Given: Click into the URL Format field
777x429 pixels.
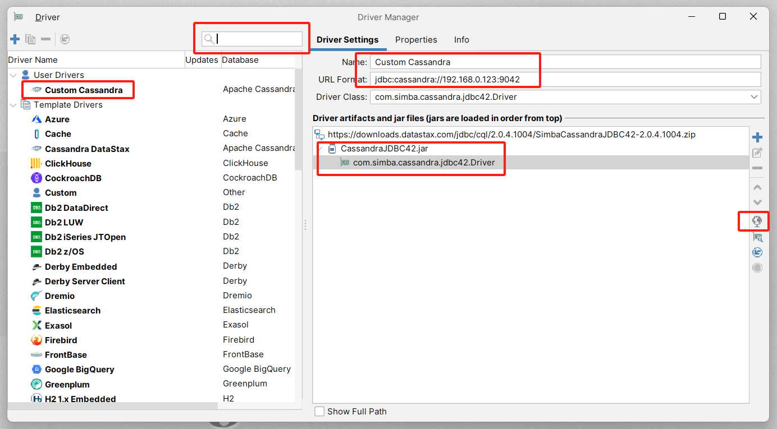Looking at the screenshot, I should 565,79.
